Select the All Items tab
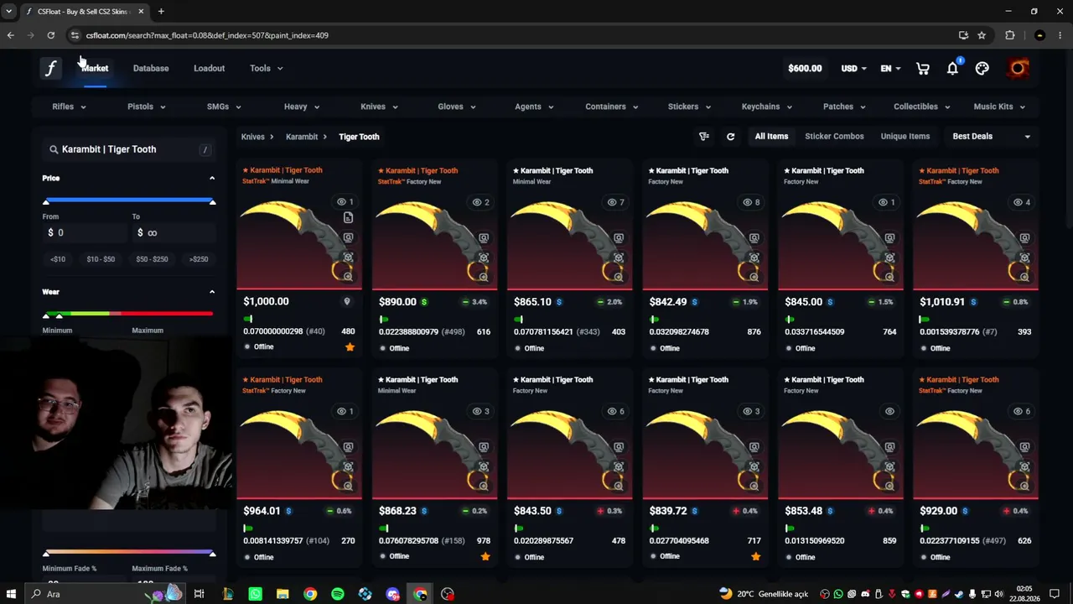 pos(771,137)
